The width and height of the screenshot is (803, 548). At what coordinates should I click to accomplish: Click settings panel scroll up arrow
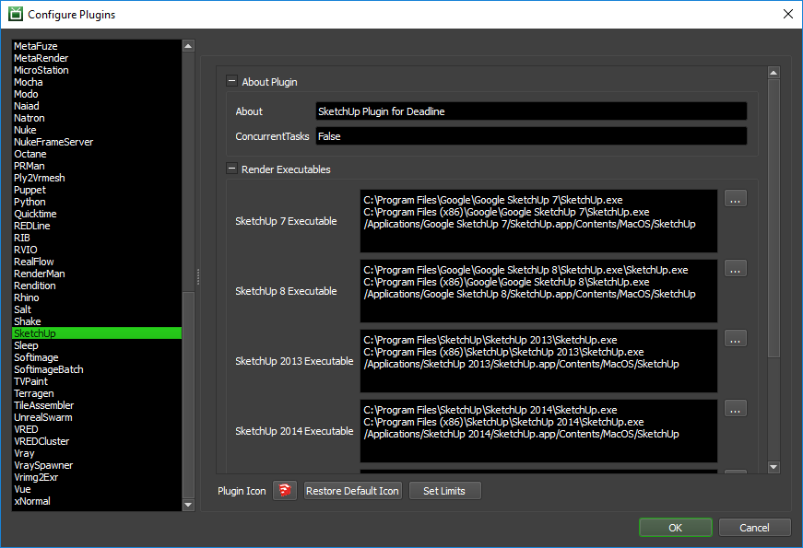coord(773,73)
